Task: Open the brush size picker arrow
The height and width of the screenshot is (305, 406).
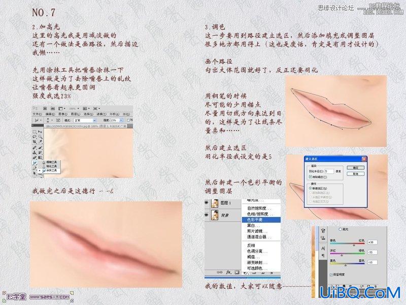Action: (x=52, y=120)
